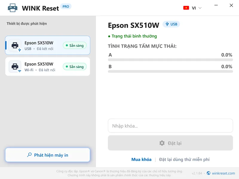
Task: Click the PRO badge next to title
Action: pos(66,7)
